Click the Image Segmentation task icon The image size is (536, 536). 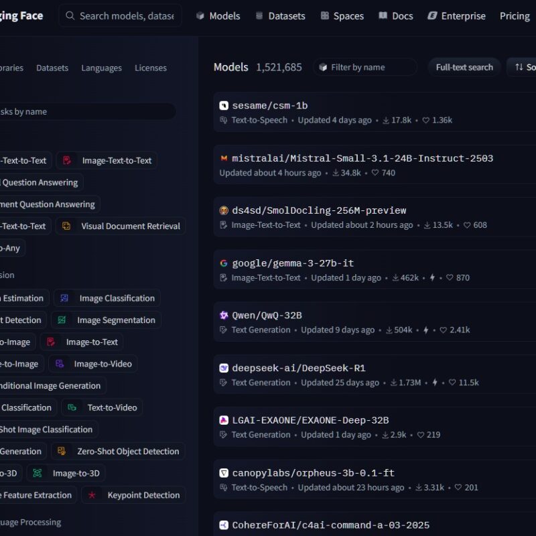tap(62, 320)
